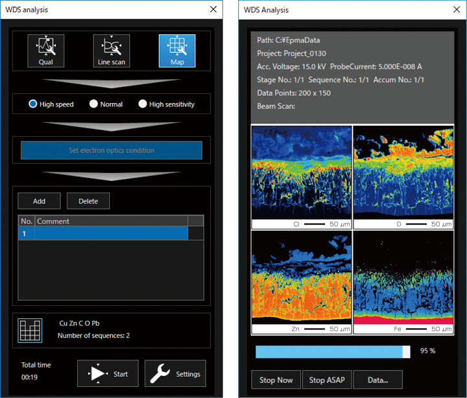Click 'Number of sequences: 2' text
The width and height of the screenshot is (467, 398).
(93, 336)
